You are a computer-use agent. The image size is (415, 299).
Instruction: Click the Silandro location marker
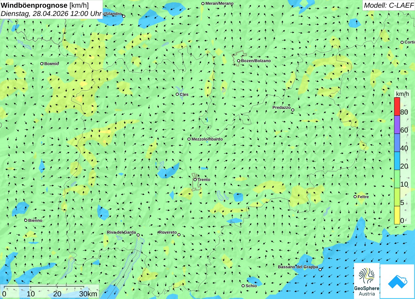[124, 16]
